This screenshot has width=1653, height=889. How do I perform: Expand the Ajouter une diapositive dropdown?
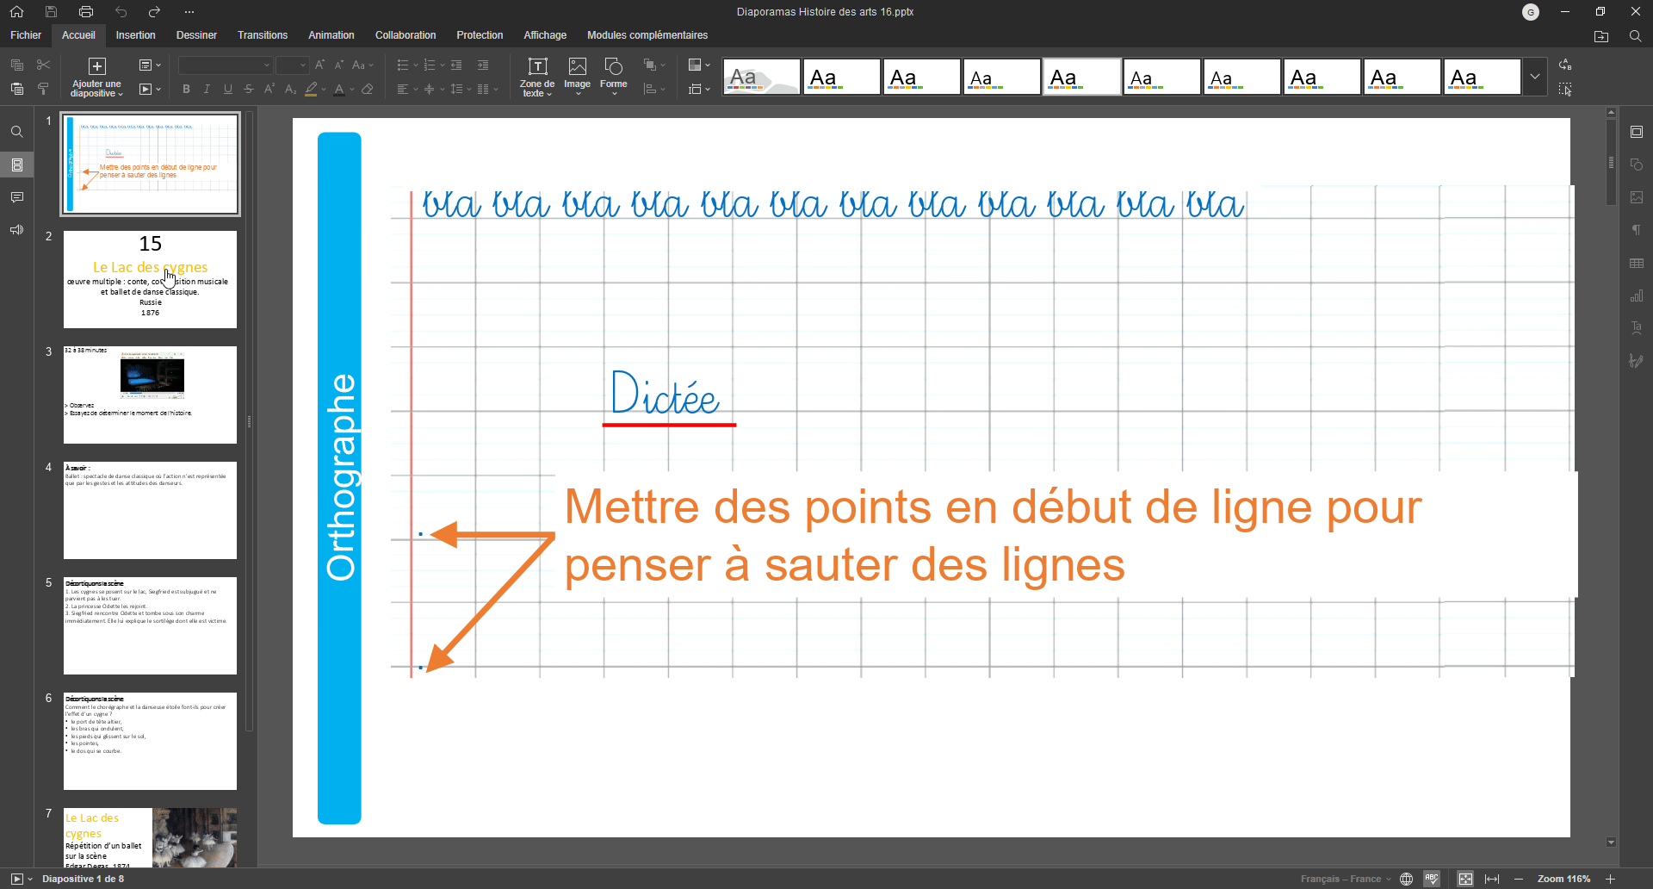point(96,89)
